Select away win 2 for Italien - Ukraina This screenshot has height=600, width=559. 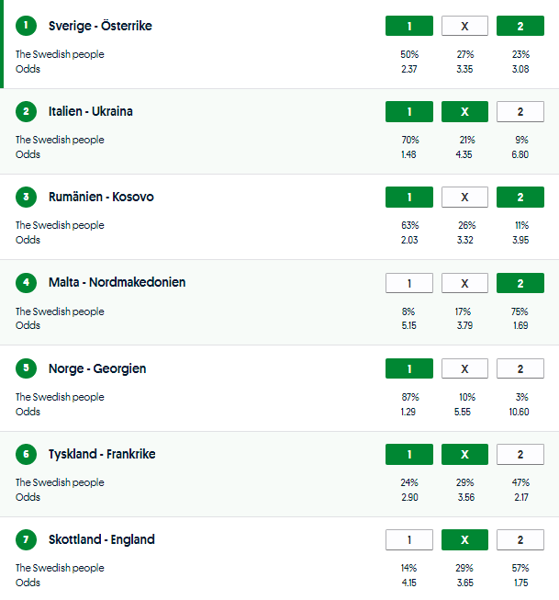[x=520, y=111]
